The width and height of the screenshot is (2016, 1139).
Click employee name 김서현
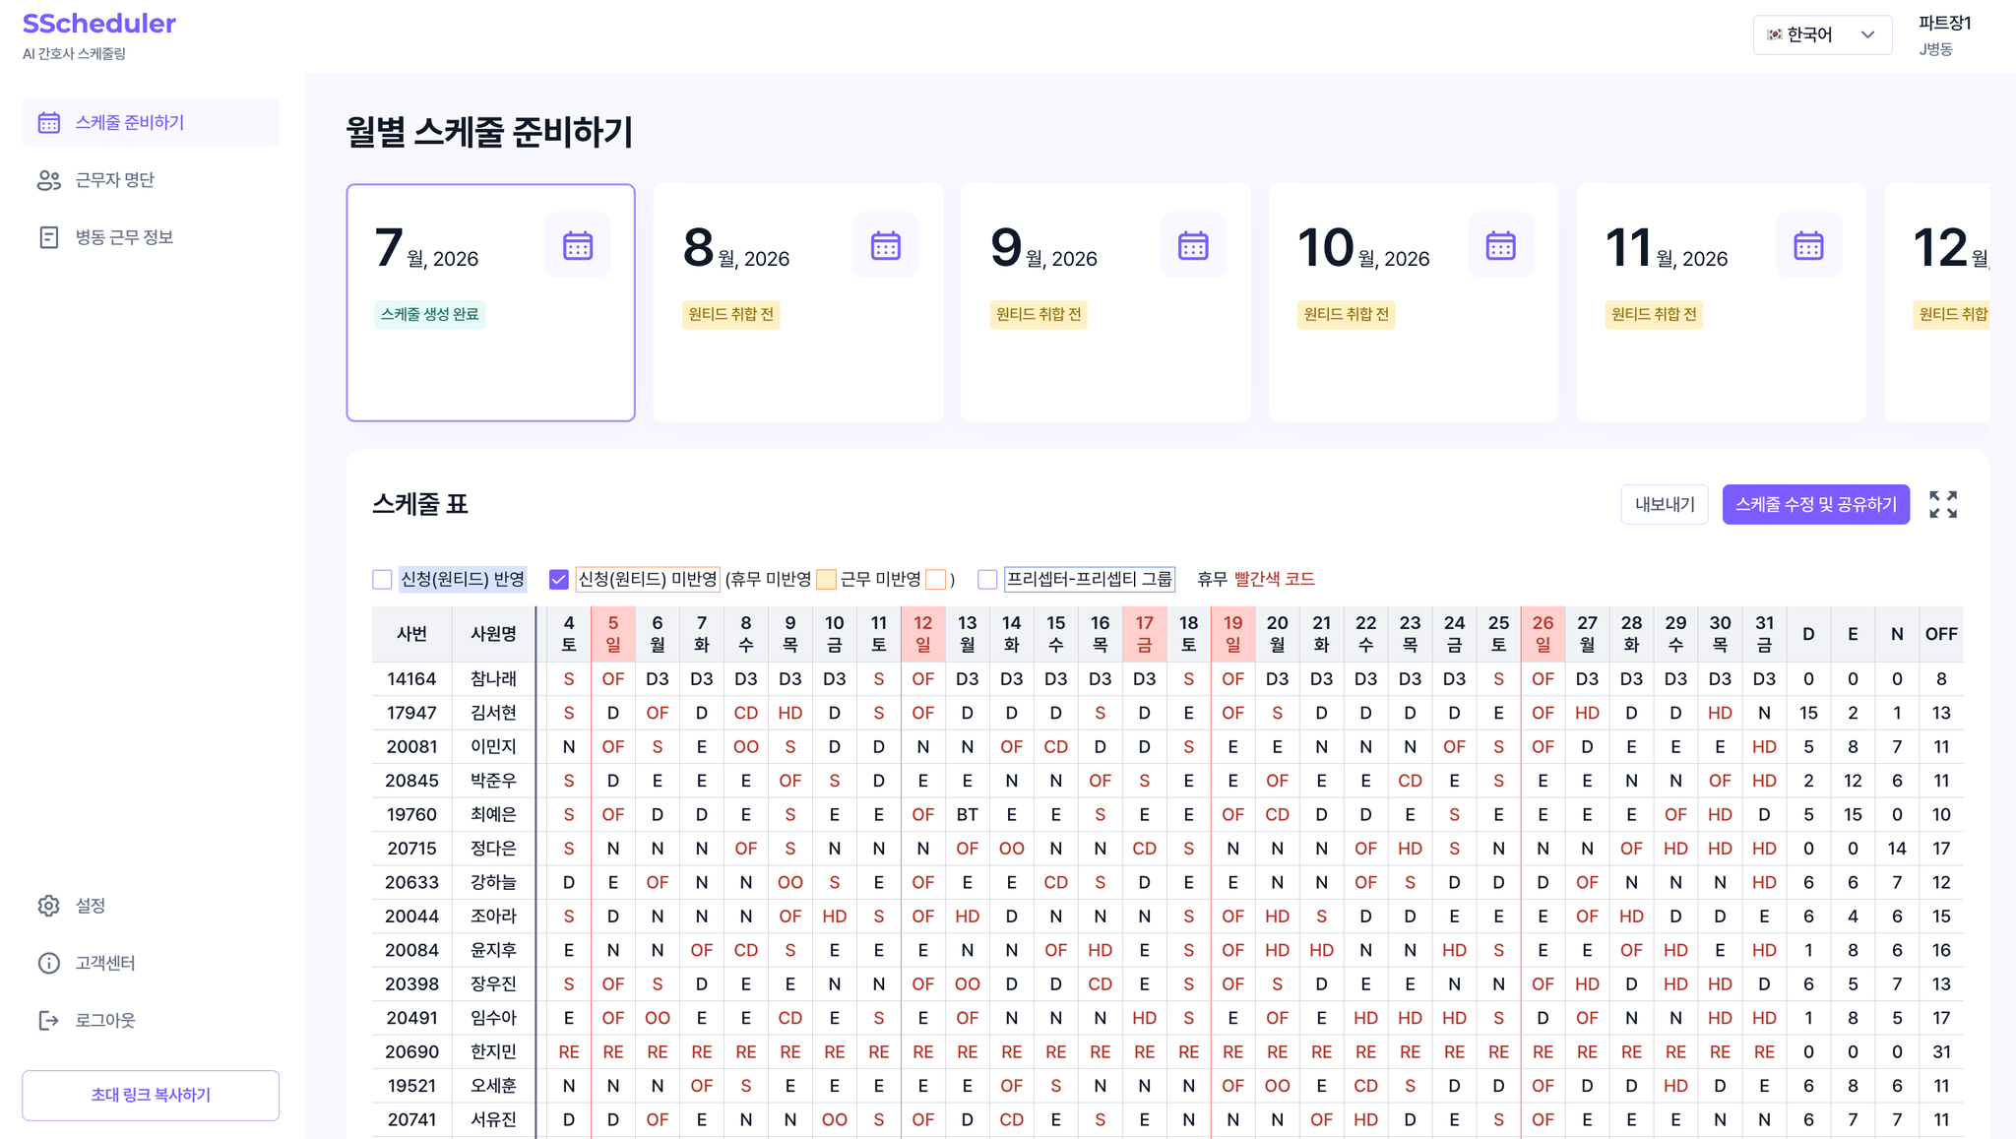click(493, 713)
